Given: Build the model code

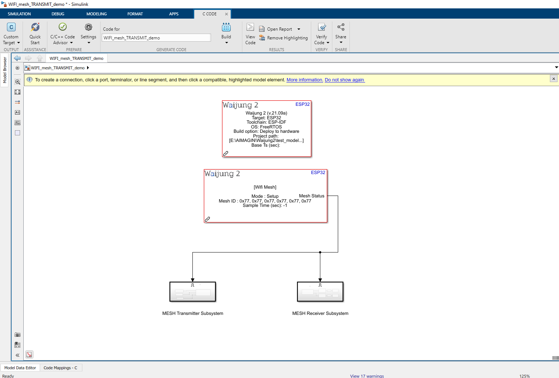Looking at the screenshot, I should (226, 31).
